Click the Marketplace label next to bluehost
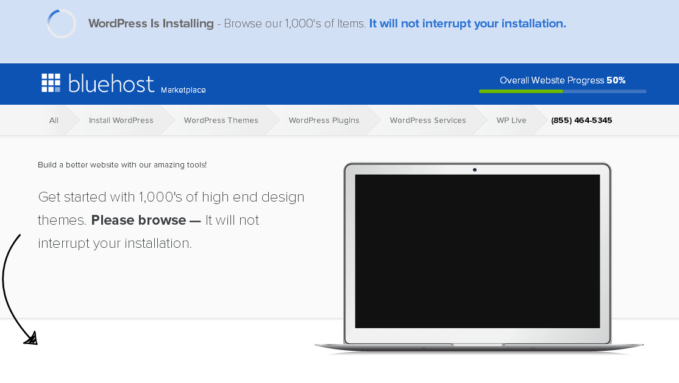Image resolution: width=679 pixels, height=383 pixels. 183,90
